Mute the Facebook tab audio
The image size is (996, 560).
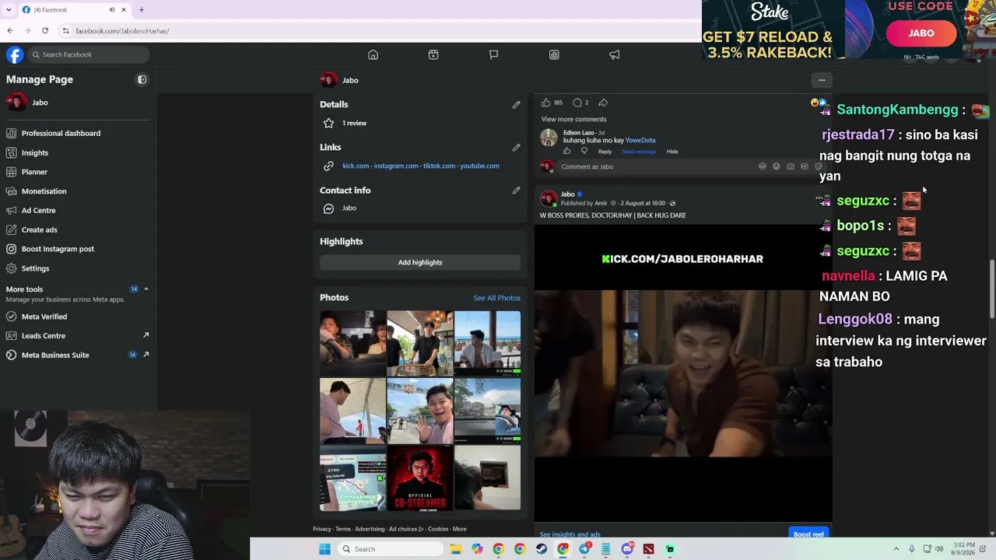point(111,10)
